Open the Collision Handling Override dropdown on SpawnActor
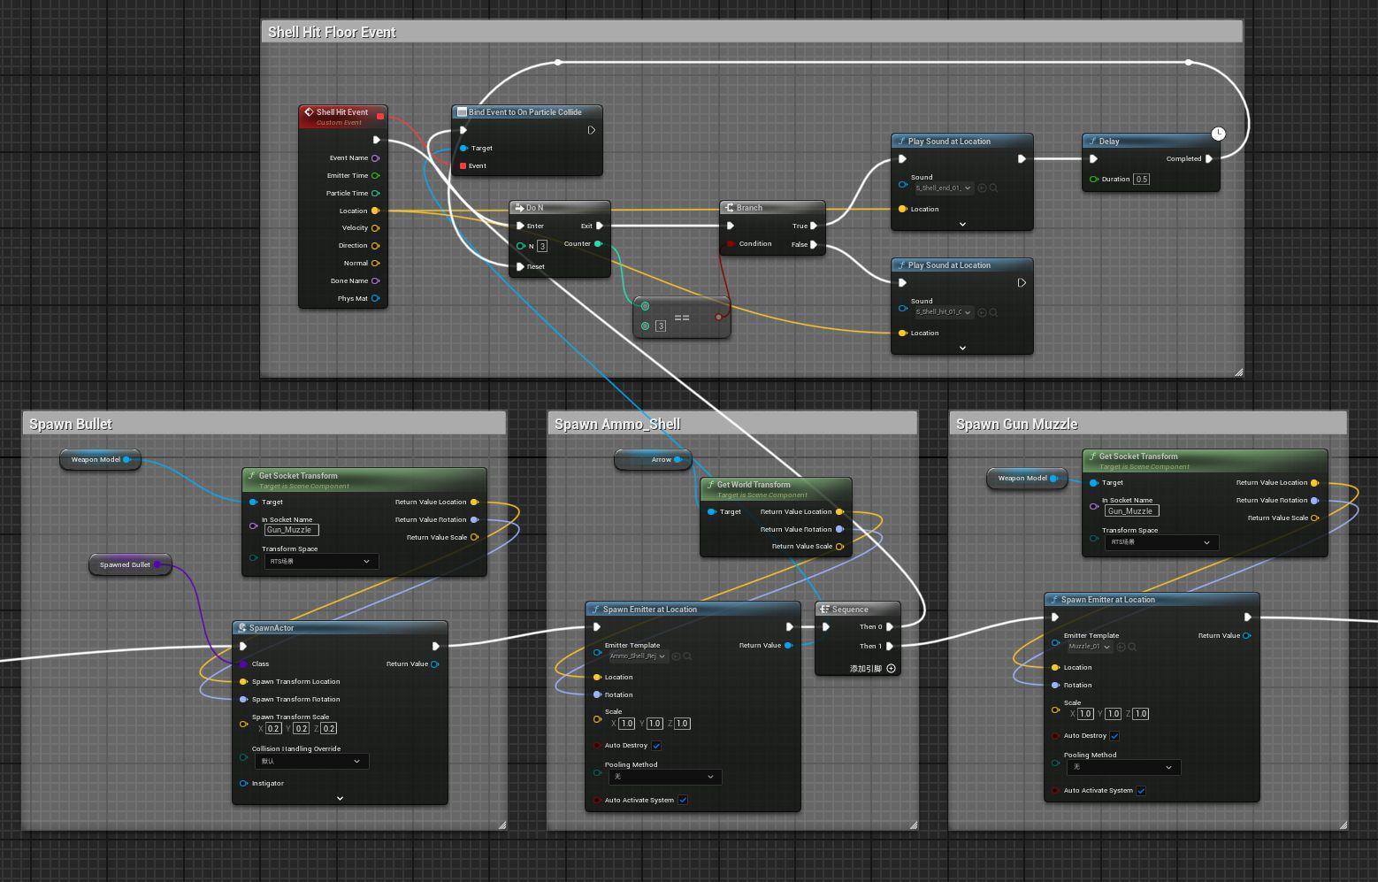This screenshot has height=882, width=1378. [311, 761]
